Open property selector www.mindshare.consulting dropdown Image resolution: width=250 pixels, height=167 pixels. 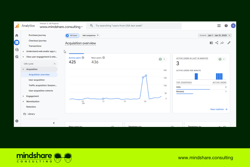[x=61, y=27]
